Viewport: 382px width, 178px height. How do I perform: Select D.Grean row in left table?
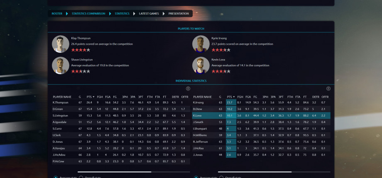click(x=121, y=109)
